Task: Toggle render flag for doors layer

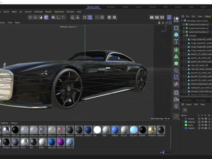Action: tap(206, 125)
